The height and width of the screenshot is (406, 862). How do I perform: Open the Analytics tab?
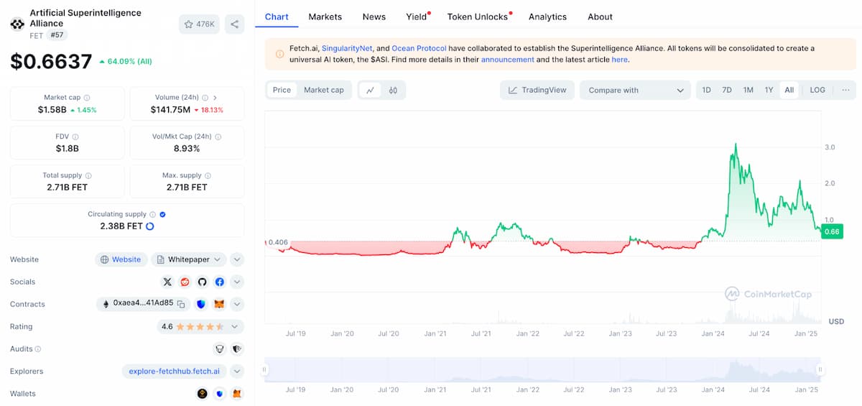[x=547, y=17]
